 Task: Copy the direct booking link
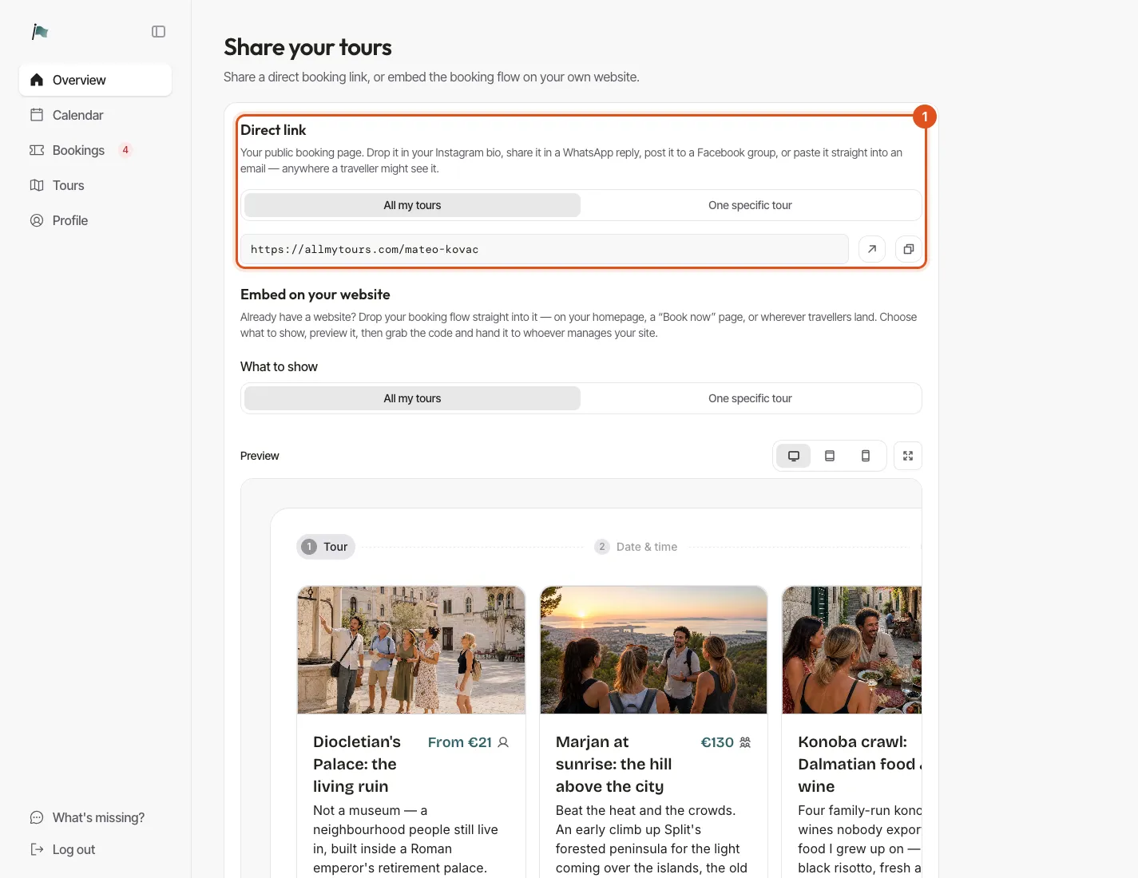pyautogui.click(x=909, y=249)
